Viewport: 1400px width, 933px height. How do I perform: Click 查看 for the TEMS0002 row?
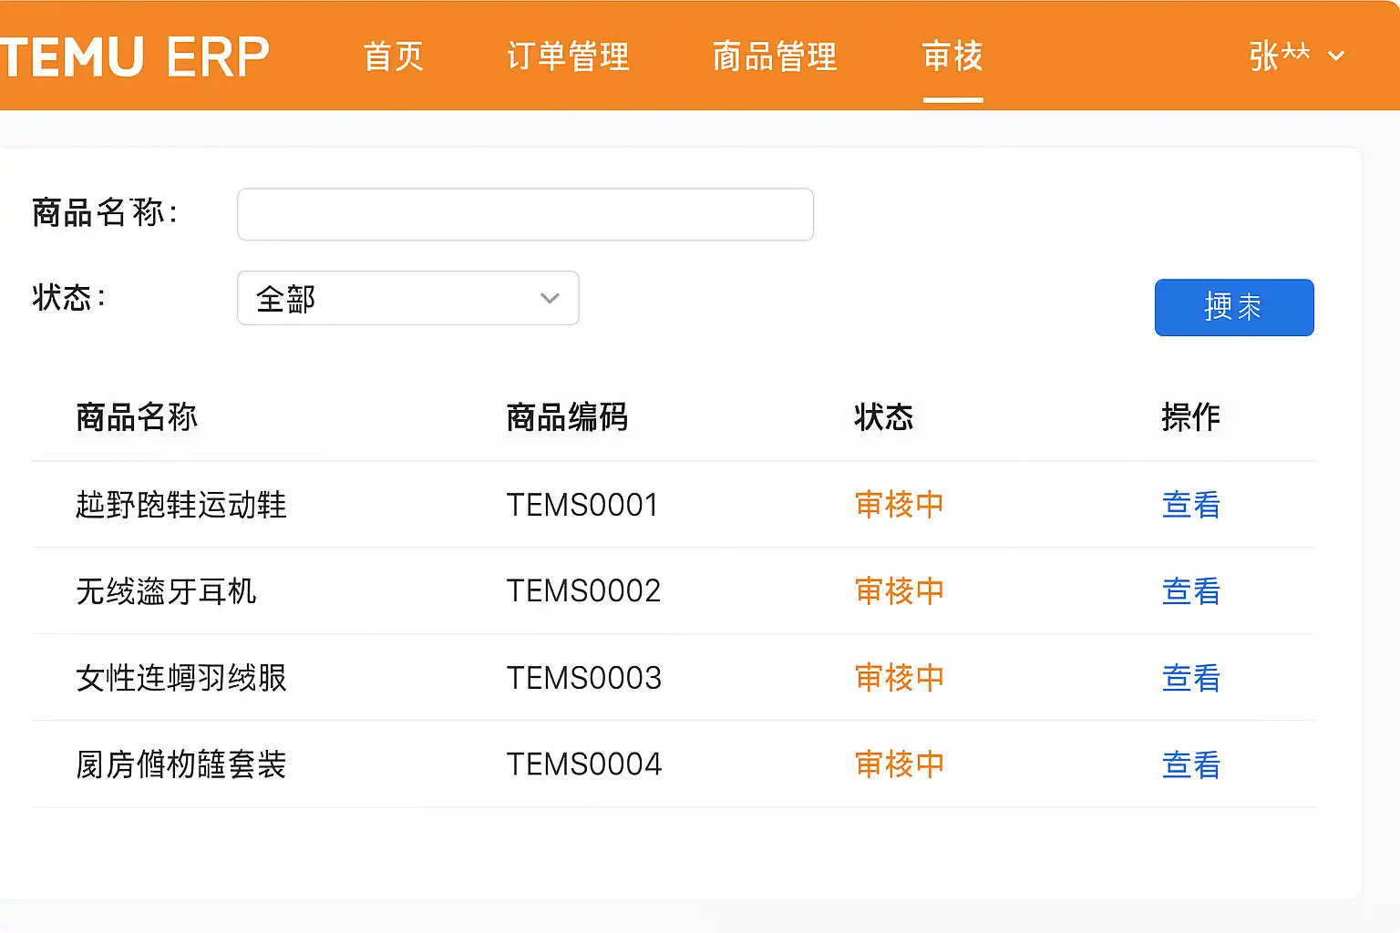coord(1190,591)
